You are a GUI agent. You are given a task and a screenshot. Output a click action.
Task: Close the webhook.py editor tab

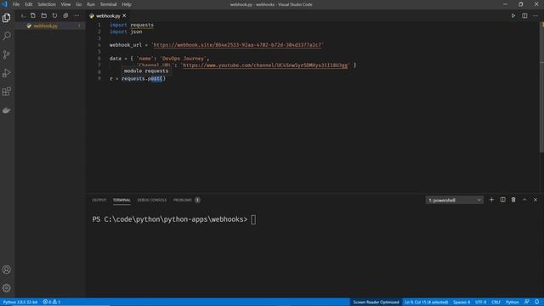pos(124,15)
